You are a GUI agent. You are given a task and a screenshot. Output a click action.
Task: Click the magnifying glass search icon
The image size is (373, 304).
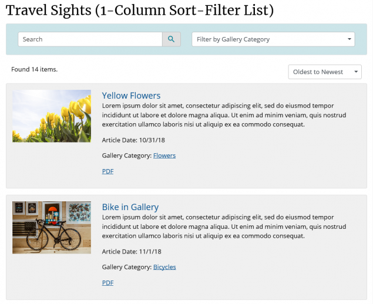(171, 39)
